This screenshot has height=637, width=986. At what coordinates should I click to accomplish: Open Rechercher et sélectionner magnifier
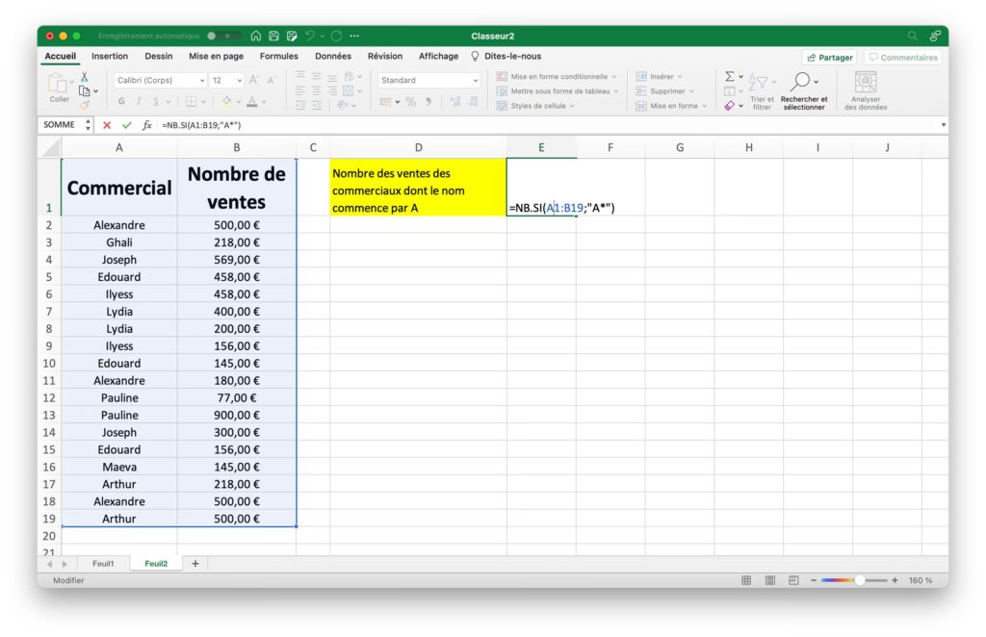tap(802, 82)
